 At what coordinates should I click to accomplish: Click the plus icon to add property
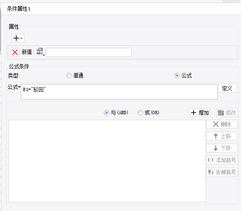16,38
